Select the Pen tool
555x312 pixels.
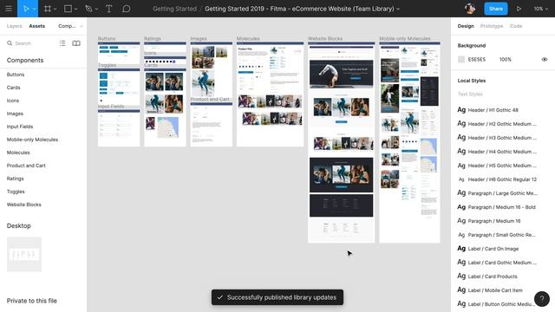click(x=88, y=9)
